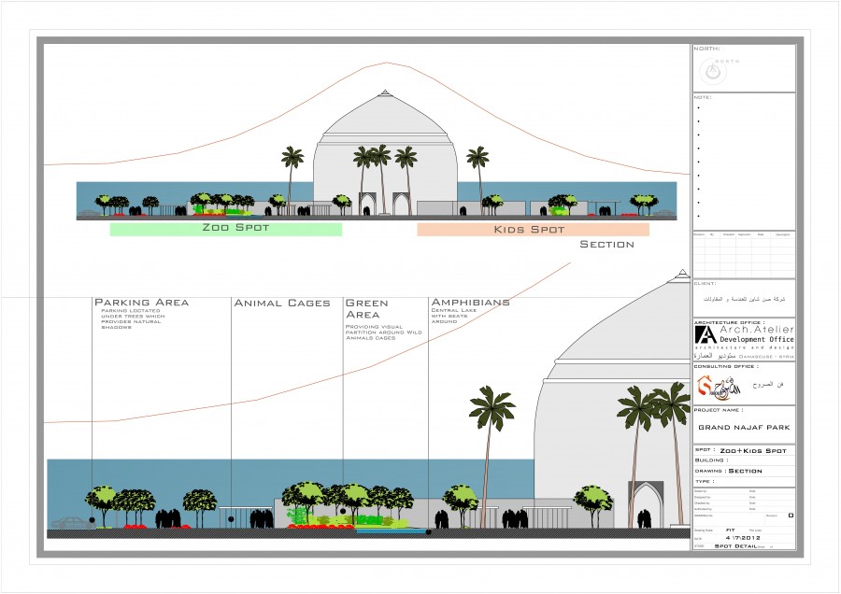Click the dome spire in the upper section
Screen dimensions: 841x594
coord(385,94)
